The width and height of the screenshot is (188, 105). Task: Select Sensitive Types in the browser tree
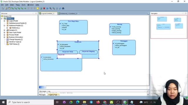[x=15, y=42]
